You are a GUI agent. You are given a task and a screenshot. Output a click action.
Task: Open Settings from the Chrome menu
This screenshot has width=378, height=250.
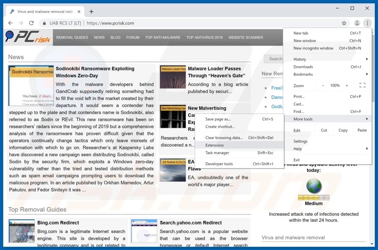click(327, 141)
